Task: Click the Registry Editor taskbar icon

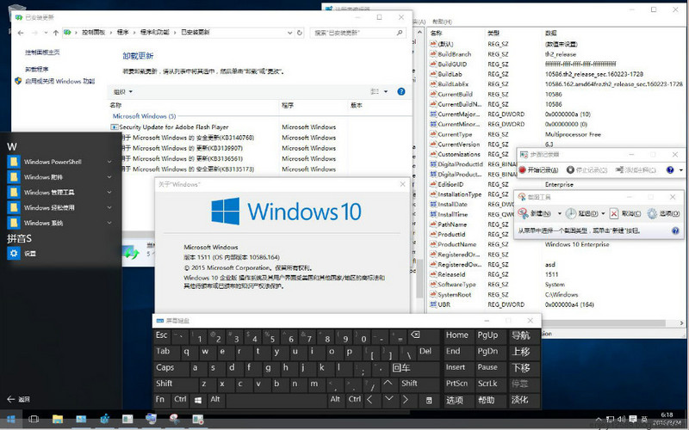Action: click(x=104, y=419)
